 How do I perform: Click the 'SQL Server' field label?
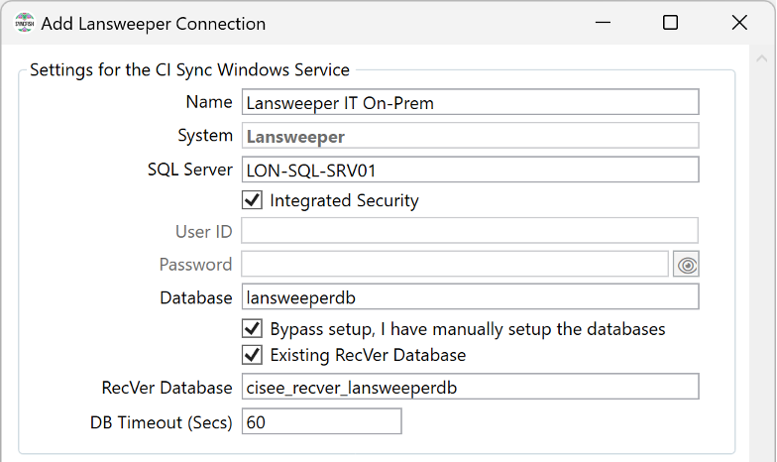coord(190,170)
